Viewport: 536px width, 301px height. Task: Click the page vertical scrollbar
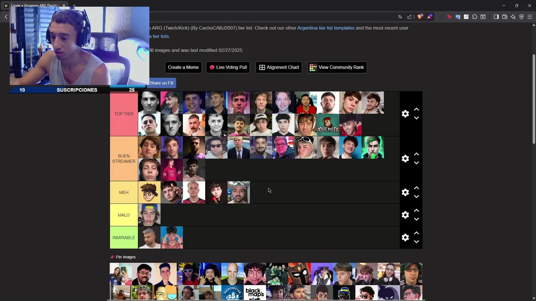(x=533, y=99)
